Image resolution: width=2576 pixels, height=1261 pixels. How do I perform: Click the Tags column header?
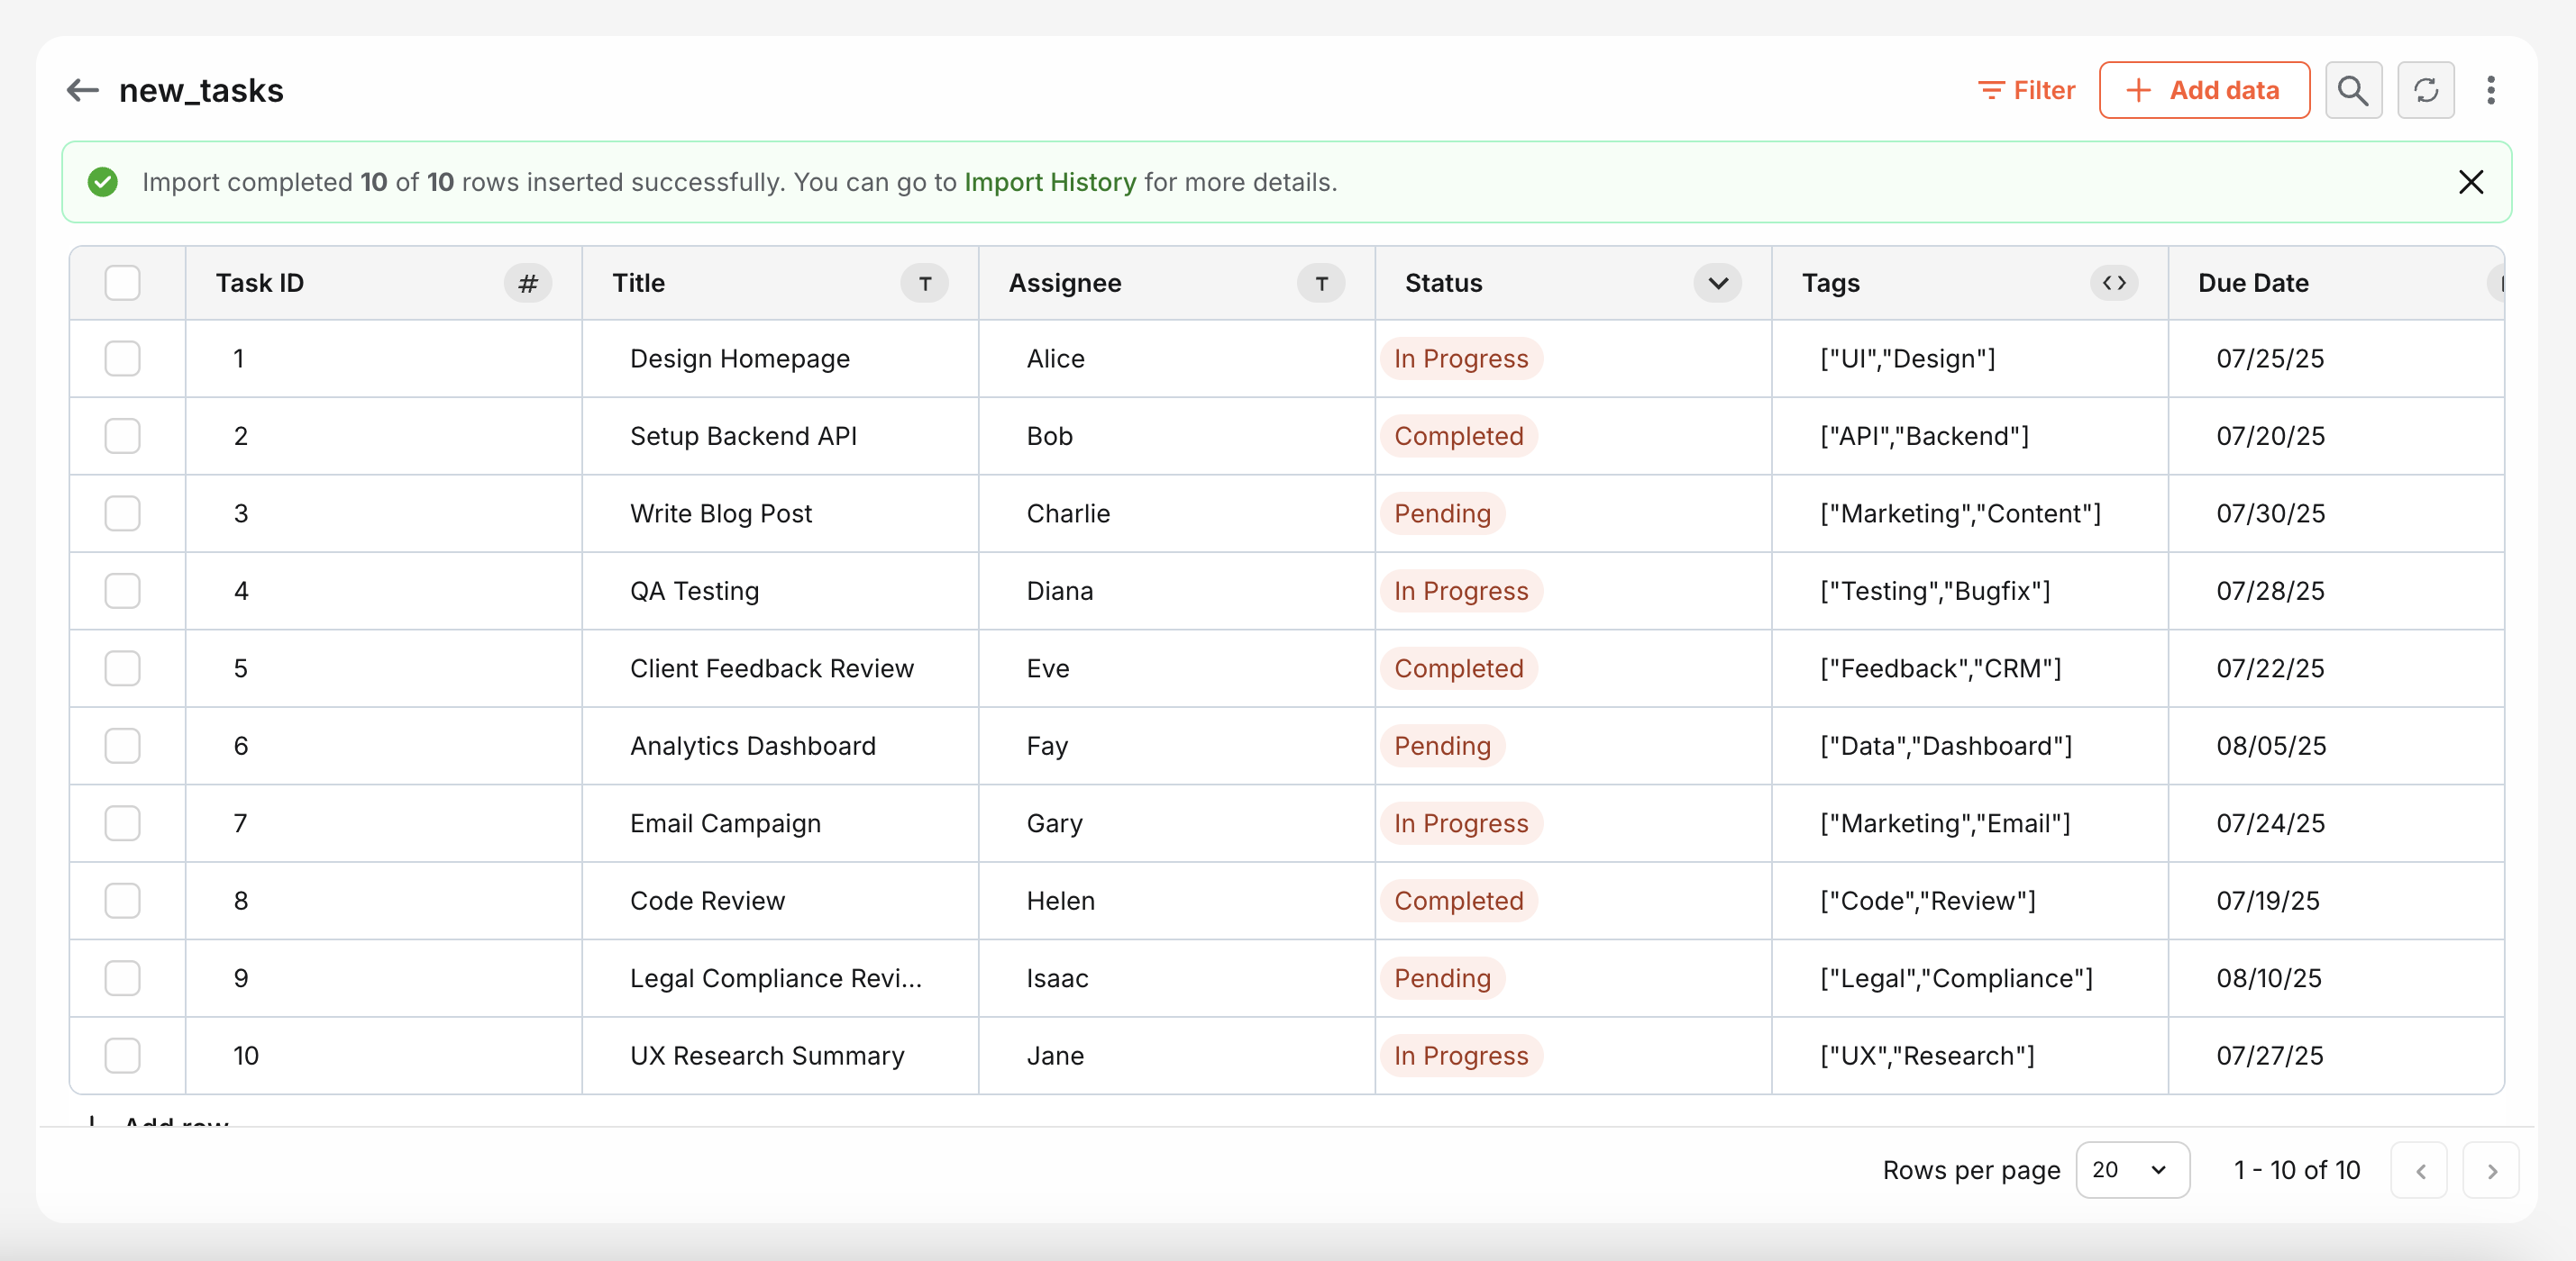coord(1970,283)
